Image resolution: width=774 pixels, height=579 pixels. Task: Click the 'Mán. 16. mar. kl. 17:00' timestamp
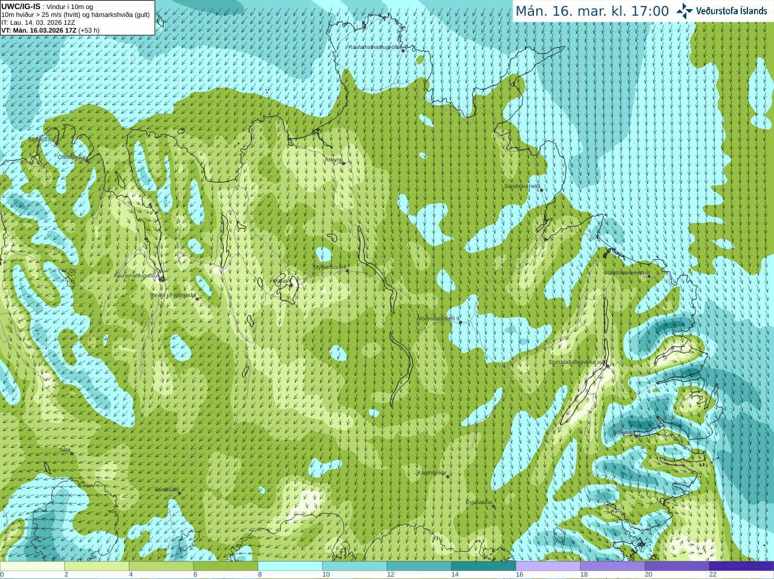(x=592, y=11)
